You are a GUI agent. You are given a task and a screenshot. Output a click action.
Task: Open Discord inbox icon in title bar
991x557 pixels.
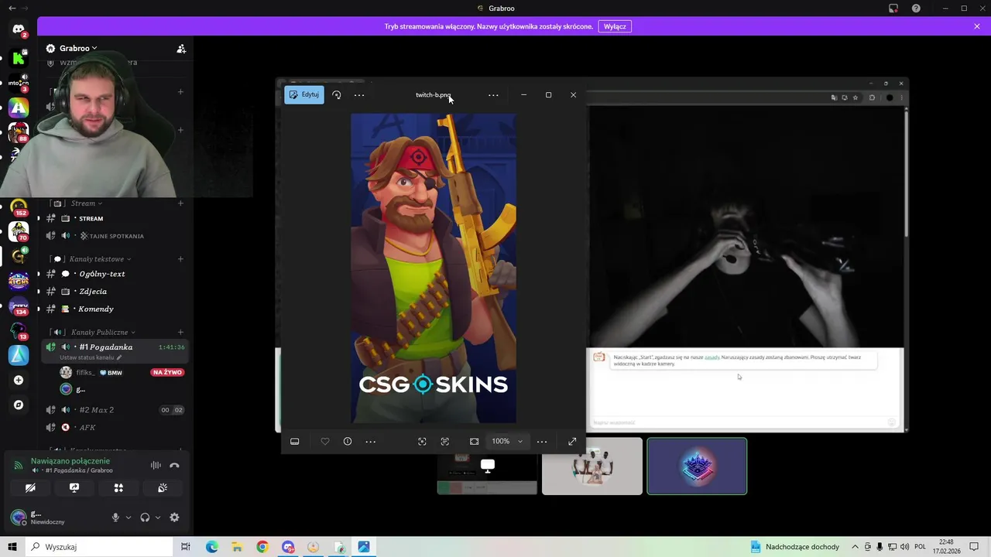(893, 9)
